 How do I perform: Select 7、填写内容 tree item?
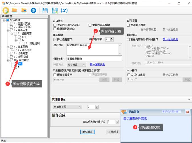pyautogui.click(x=25, y=50)
